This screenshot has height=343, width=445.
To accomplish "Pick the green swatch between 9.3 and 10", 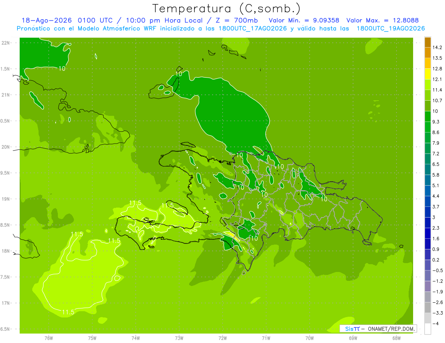I will (x=428, y=116).
